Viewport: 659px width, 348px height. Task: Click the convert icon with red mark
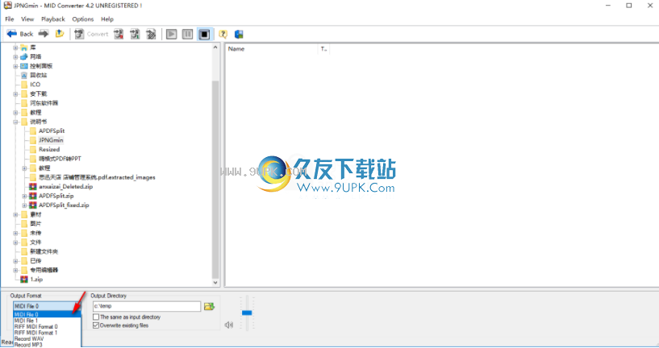(119, 34)
